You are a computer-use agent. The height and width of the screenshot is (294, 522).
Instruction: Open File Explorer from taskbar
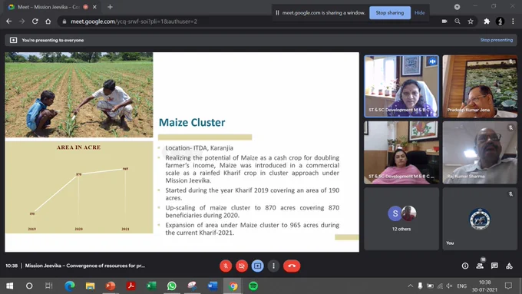(90, 286)
